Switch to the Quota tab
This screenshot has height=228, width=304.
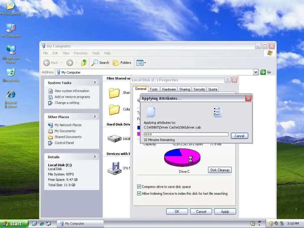pyautogui.click(x=213, y=89)
